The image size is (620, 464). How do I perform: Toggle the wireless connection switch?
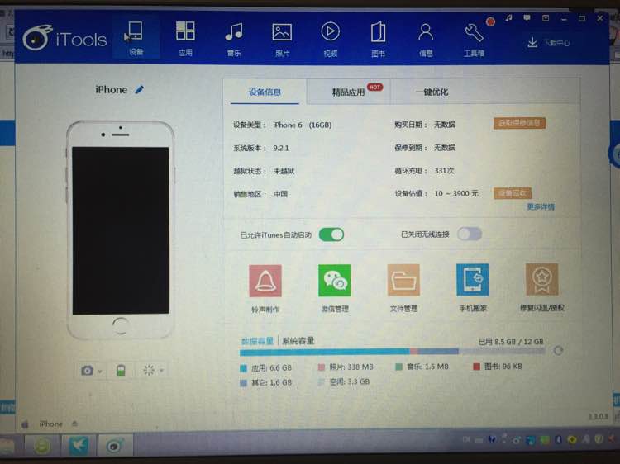click(x=470, y=234)
